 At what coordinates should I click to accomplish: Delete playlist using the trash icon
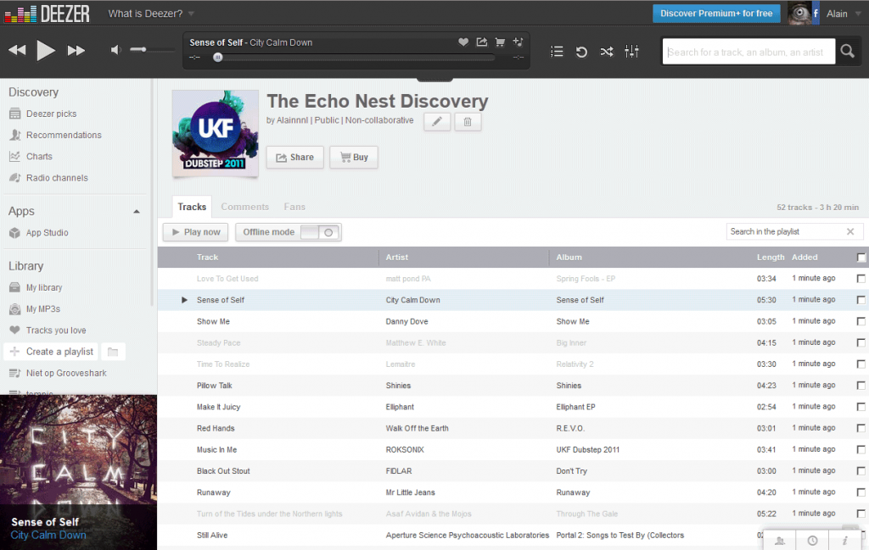[468, 122]
